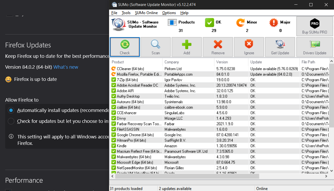Click the SUMo globe logo icon

(x=119, y=25)
